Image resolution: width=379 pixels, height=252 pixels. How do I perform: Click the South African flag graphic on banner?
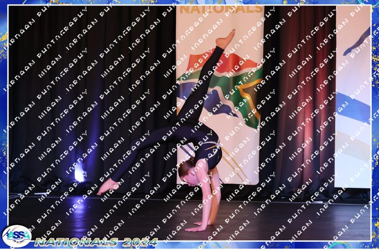[220, 90]
